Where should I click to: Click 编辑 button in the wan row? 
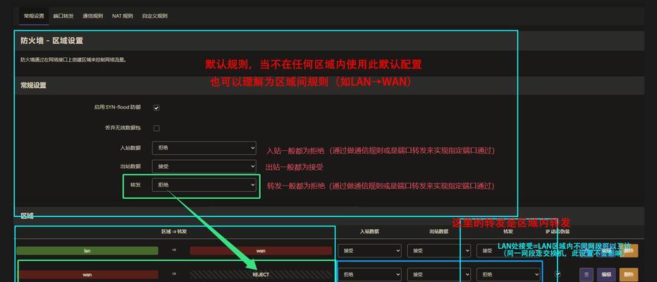click(606, 274)
